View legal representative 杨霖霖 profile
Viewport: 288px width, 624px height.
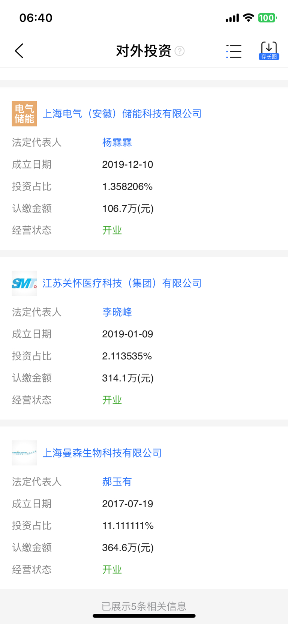click(x=117, y=143)
